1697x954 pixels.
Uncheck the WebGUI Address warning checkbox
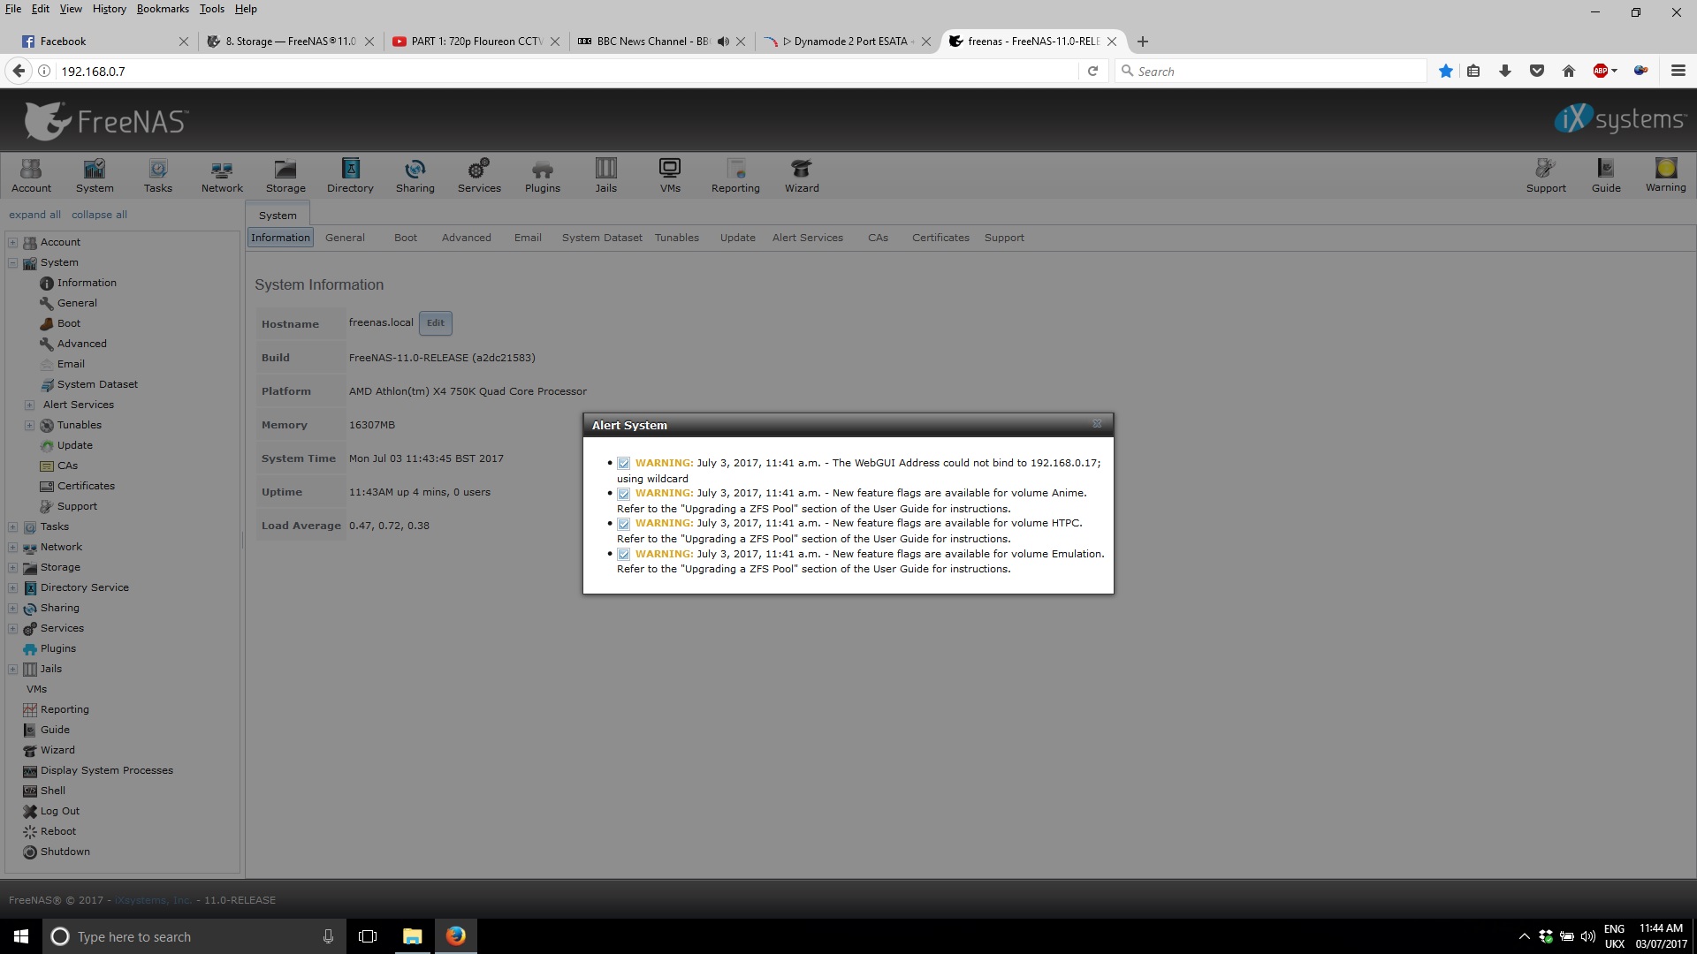pyautogui.click(x=623, y=464)
